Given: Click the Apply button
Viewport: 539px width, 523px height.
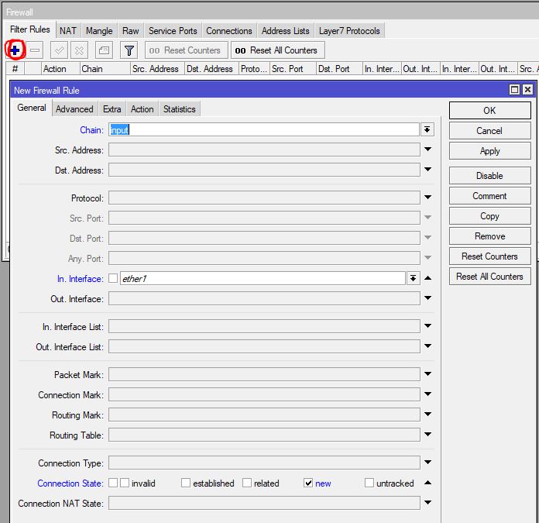Looking at the screenshot, I should pyautogui.click(x=489, y=151).
